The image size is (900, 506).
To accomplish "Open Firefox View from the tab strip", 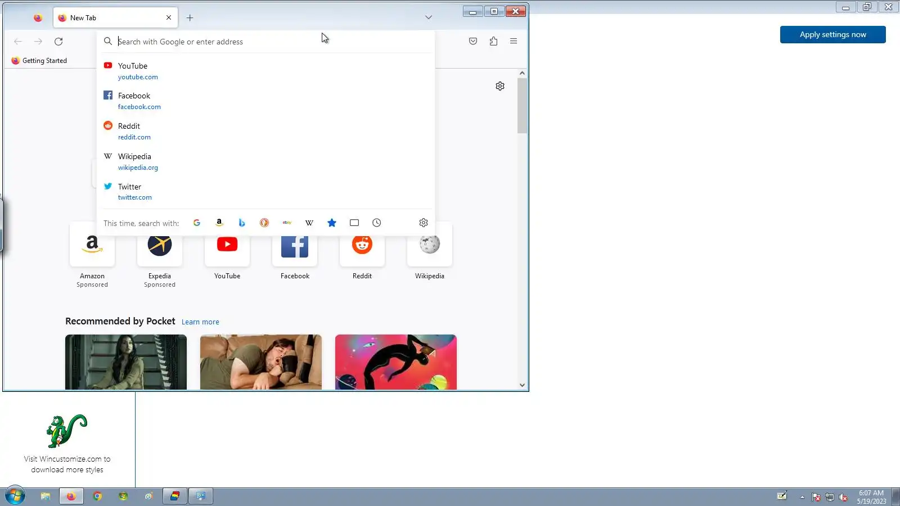I will [x=38, y=18].
